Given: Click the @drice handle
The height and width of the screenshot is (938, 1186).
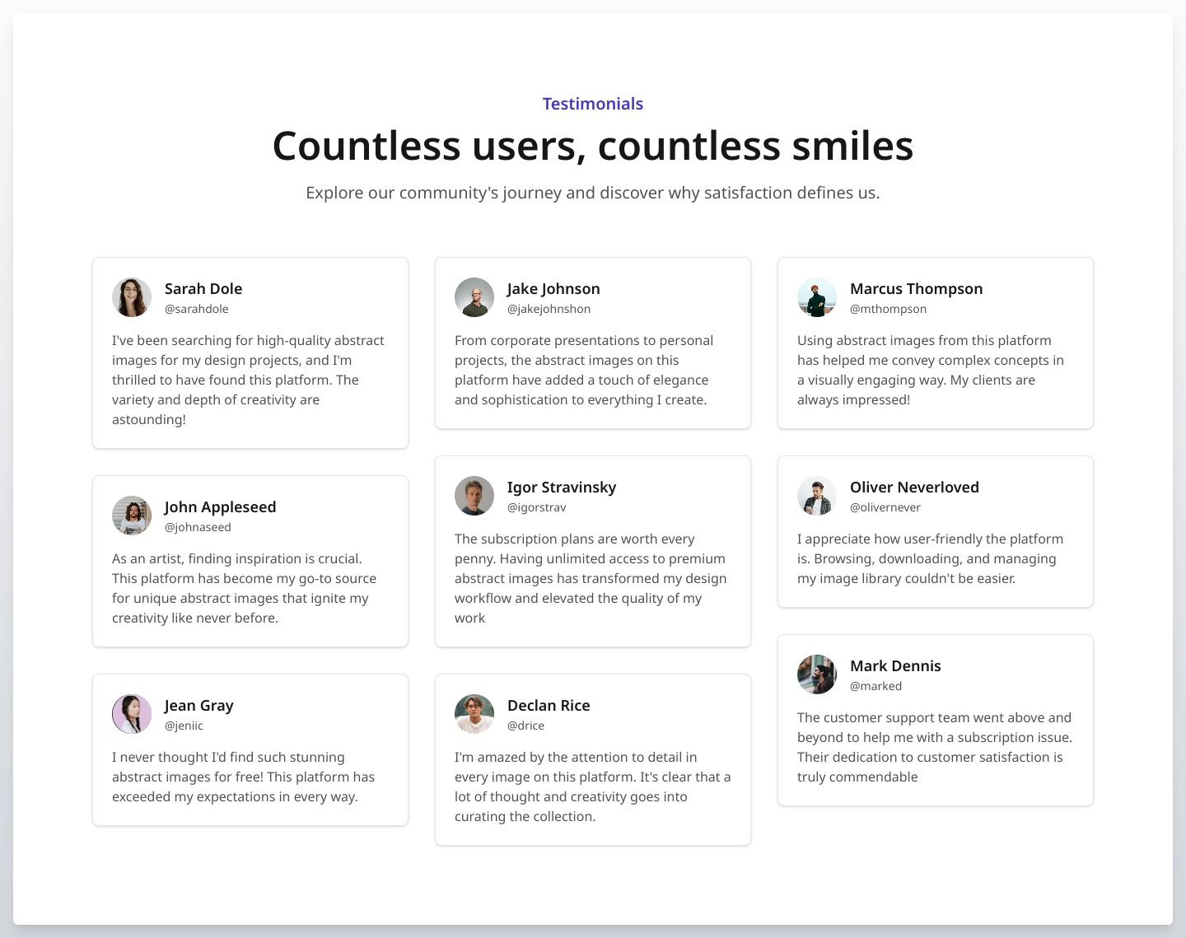Looking at the screenshot, I should [x=525, y=726].
